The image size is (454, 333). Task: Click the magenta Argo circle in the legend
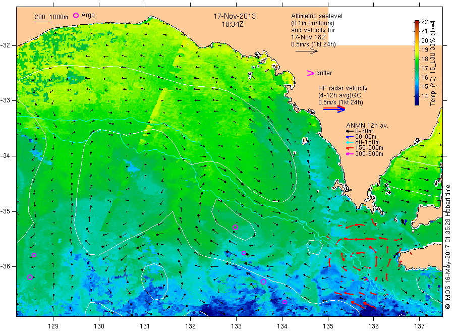(76, 15)
